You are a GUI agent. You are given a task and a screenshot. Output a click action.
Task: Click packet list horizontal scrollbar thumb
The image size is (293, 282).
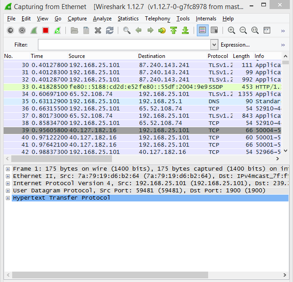tap(62, 159)
